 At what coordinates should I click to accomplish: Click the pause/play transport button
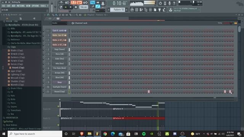coord(66,7)
